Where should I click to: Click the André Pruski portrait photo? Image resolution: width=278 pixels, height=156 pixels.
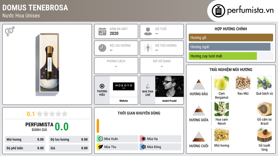[x=169, y=86]
